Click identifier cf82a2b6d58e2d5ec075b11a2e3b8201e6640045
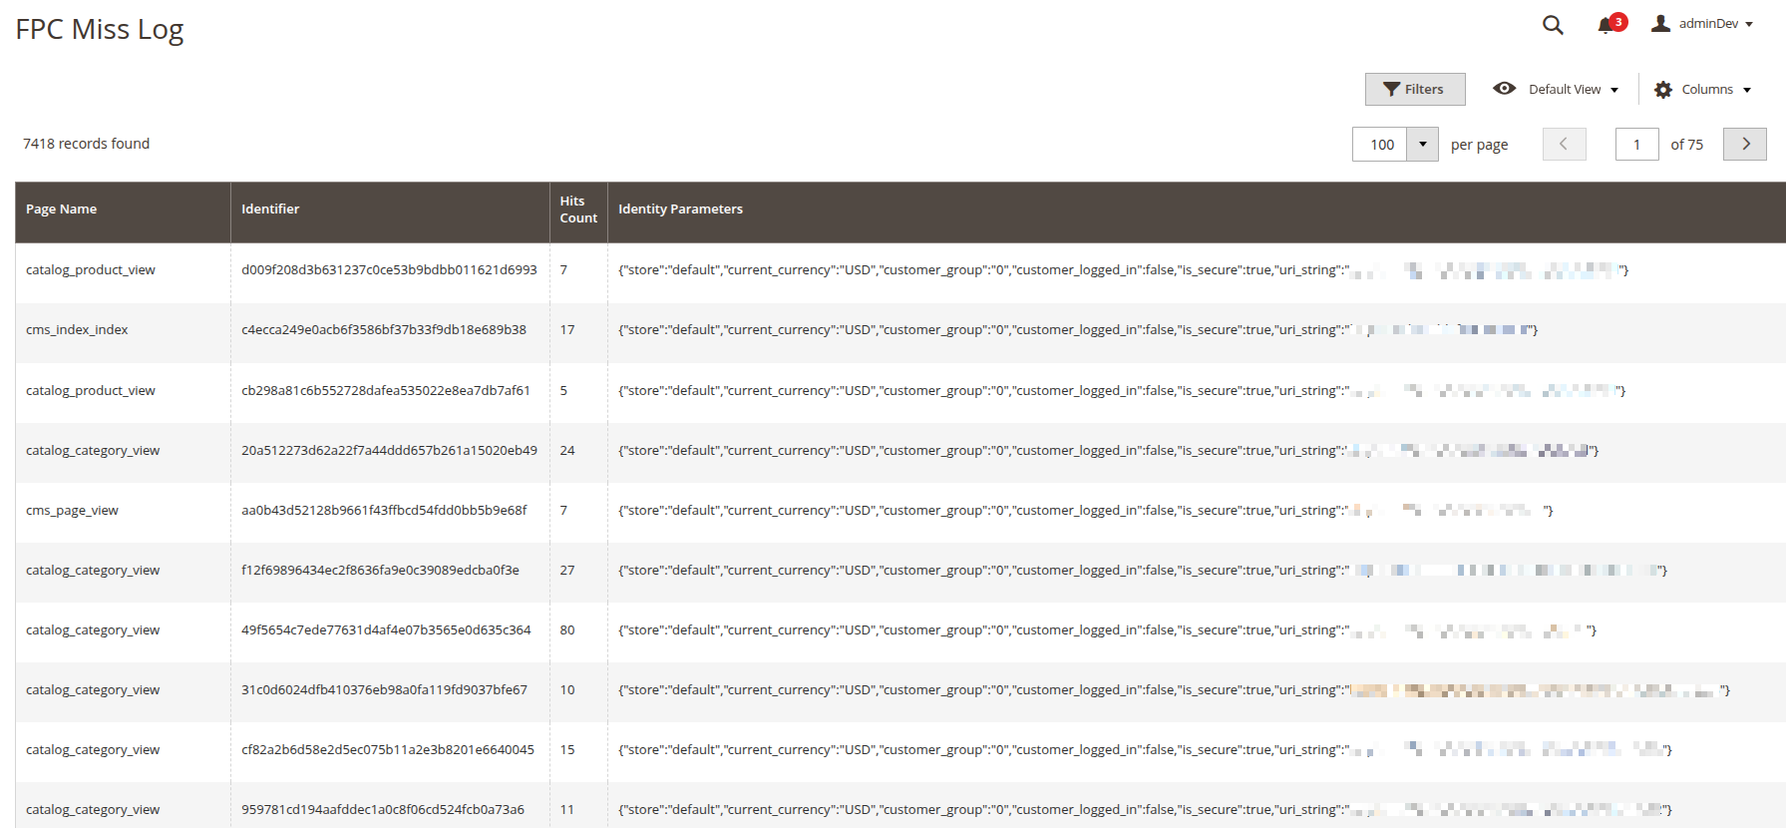Viewport: 1786px width, 828px height. point(388,750)
